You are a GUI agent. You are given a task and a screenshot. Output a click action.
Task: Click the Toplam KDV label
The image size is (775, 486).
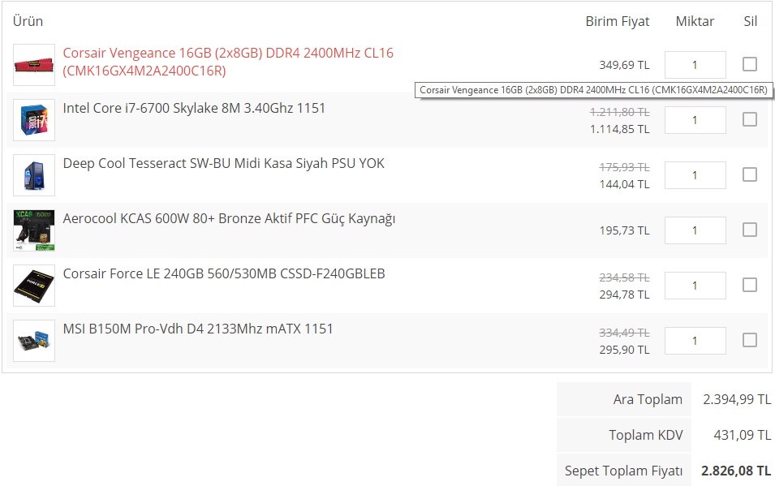click(645, 435)
